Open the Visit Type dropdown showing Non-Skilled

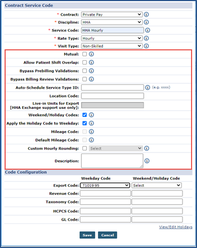[112, 46]
